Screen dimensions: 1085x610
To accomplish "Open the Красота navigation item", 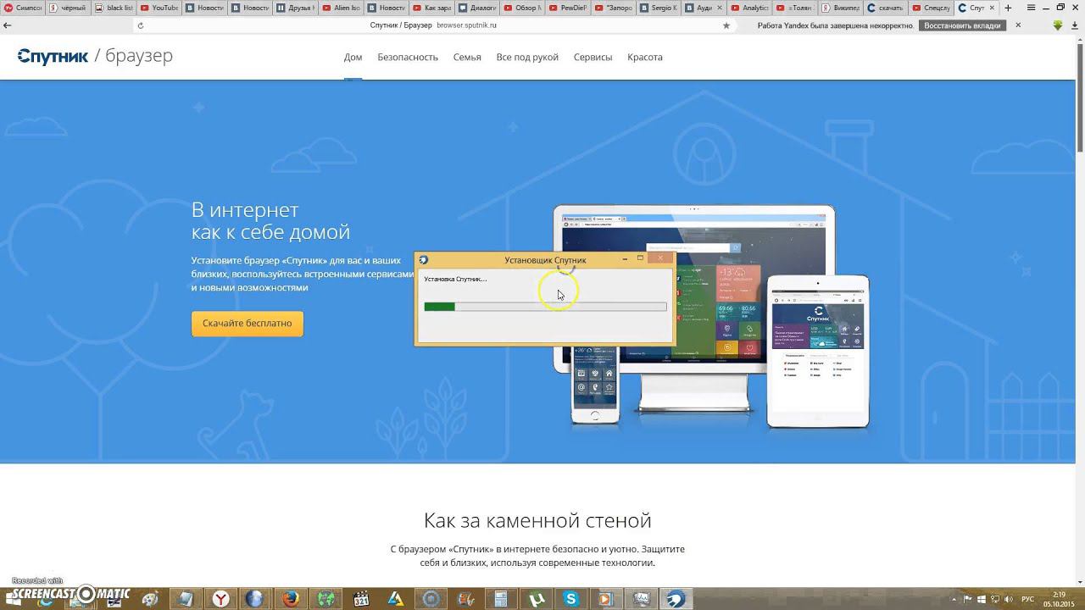I will [x=645, y=58].
